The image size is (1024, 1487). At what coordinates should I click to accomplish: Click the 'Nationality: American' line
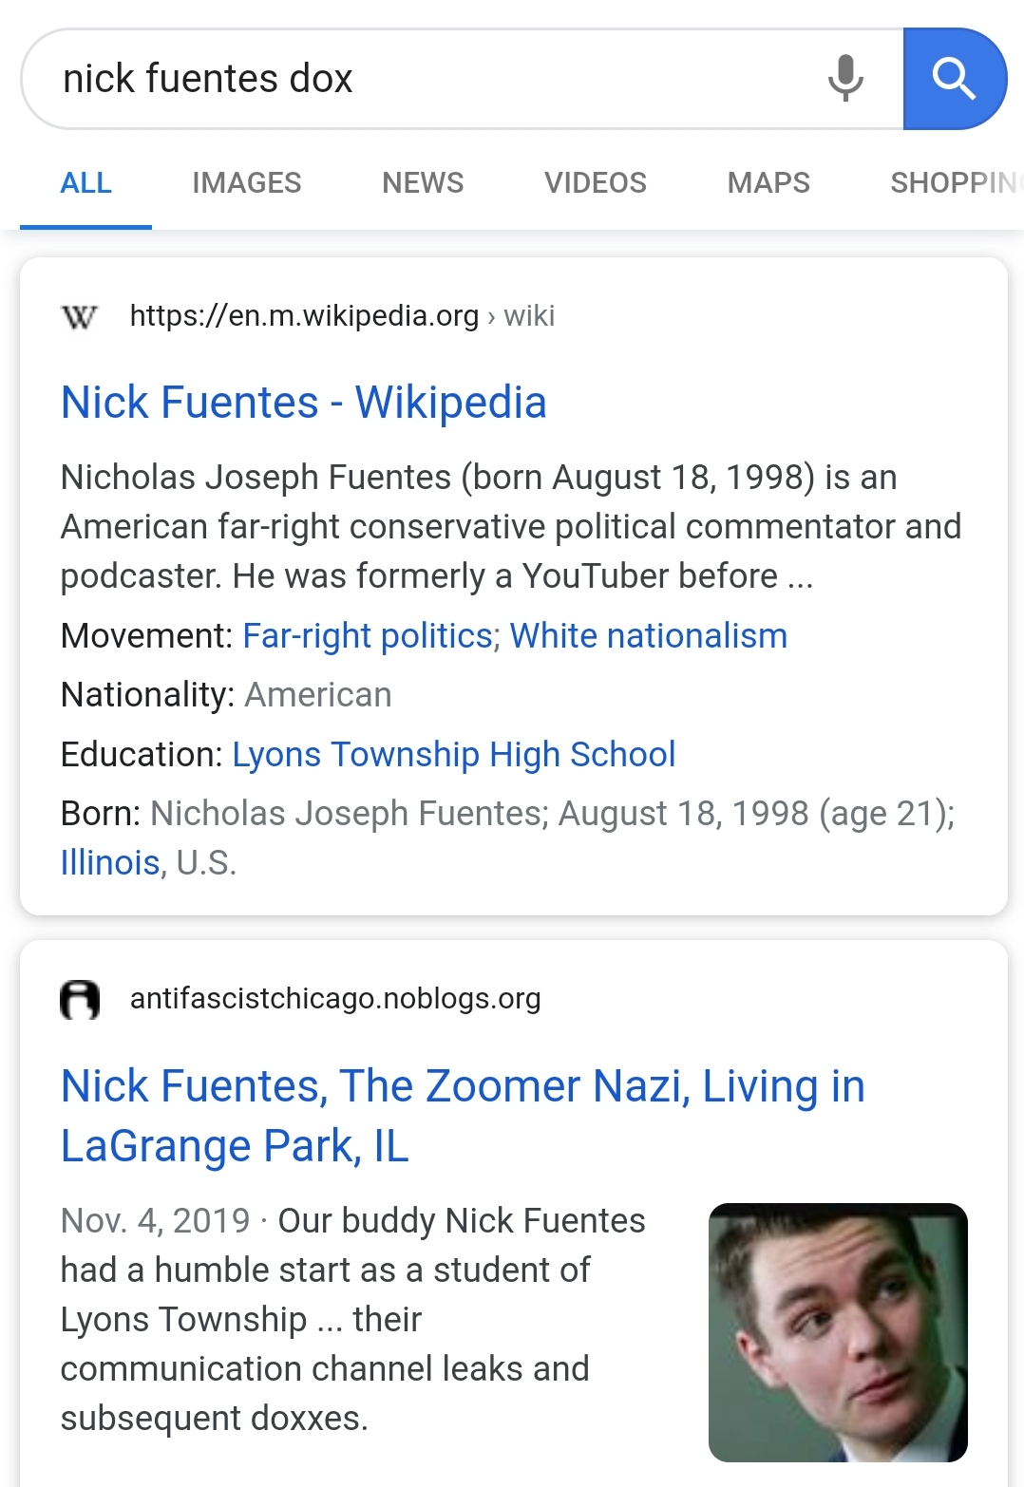click(226, 694)
